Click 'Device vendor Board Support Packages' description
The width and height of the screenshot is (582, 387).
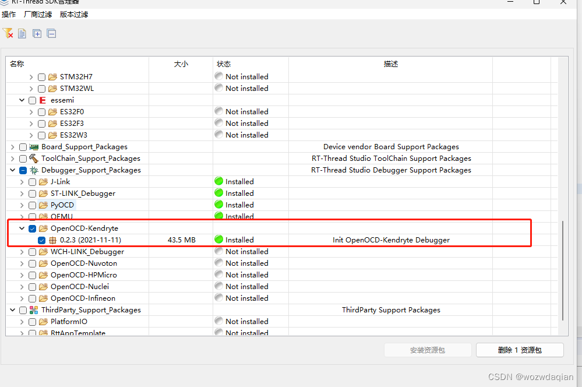(391, 147)
